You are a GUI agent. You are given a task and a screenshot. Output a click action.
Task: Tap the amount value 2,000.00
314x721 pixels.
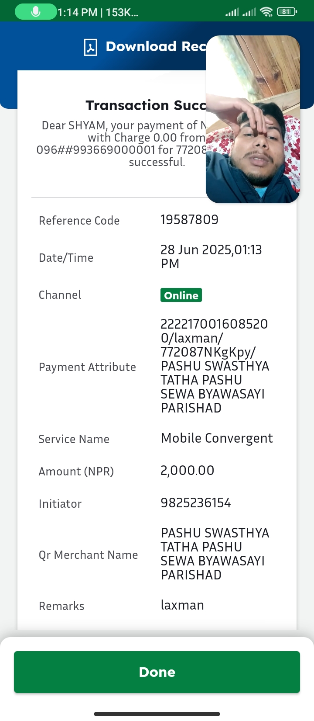pos(188,471)
